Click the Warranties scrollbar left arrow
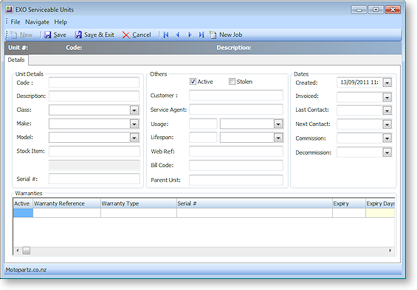This screenshot has width=417, height=290. (18, 250)
